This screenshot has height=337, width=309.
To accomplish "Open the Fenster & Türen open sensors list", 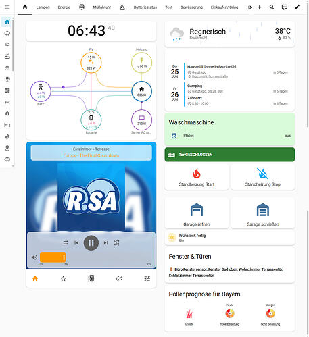I will pyautogui.click(x=226, y=272).
